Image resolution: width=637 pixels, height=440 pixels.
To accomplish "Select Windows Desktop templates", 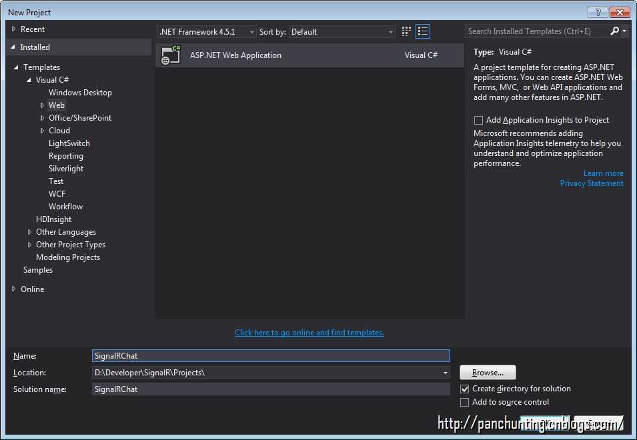I will [80, 93].
